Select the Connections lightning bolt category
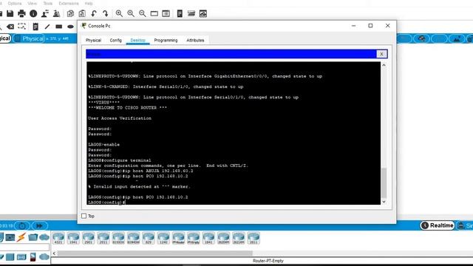 pyautogui.click(x=21, y=237)
